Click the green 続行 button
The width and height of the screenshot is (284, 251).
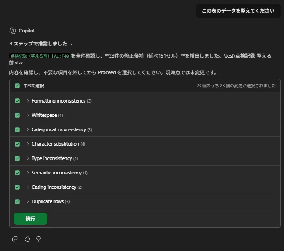(31, 219)
